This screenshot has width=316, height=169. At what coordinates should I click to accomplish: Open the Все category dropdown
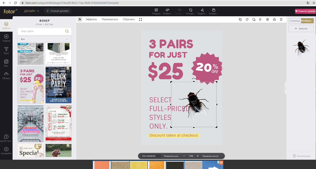(44, 39)
